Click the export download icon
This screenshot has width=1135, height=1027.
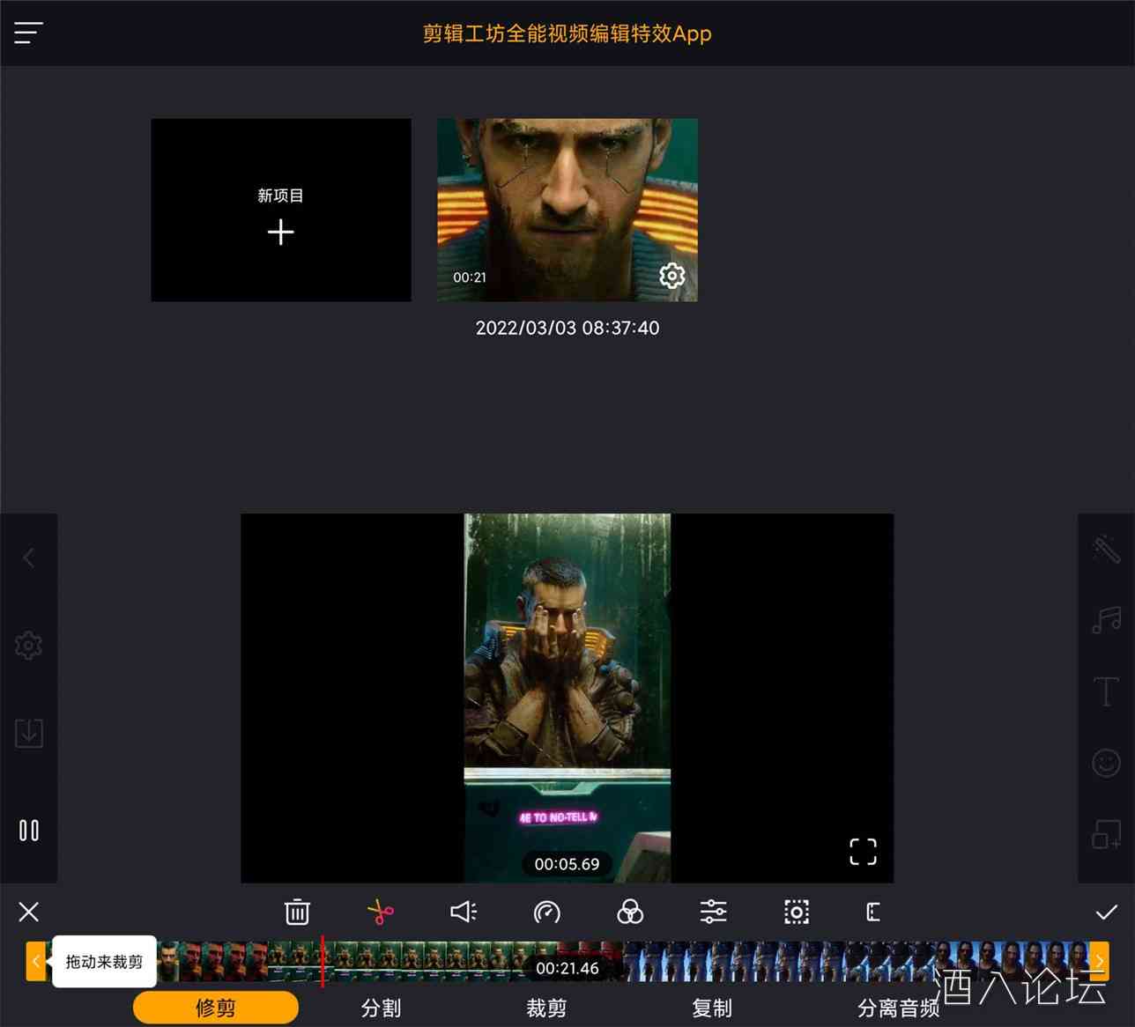(28, 733)
